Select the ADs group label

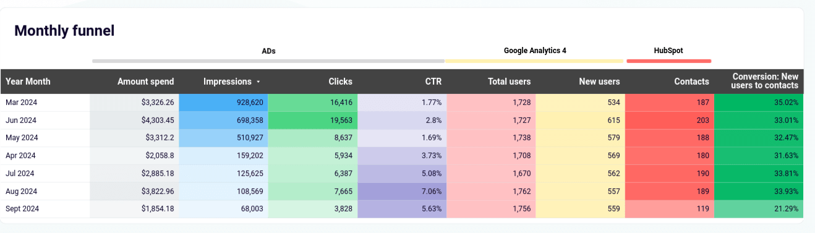268,51
